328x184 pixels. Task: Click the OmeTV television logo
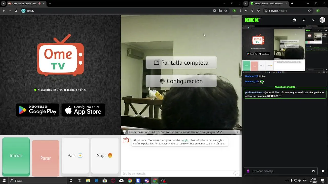tap(60, 55)
